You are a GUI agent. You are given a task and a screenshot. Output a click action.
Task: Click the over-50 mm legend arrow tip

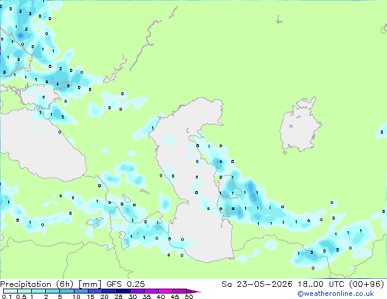(193, 291)
